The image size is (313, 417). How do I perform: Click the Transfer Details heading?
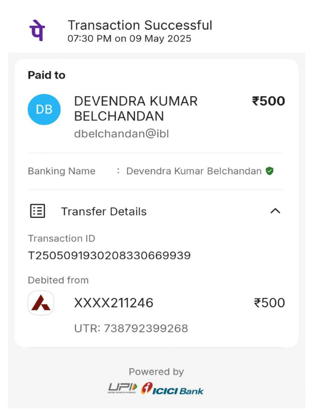(x=104, y=212)
